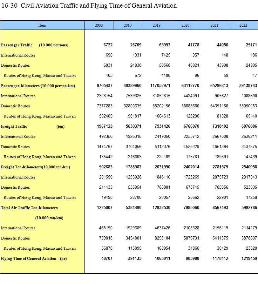Click domestic freight value 1474767

[x=105, y=146]
